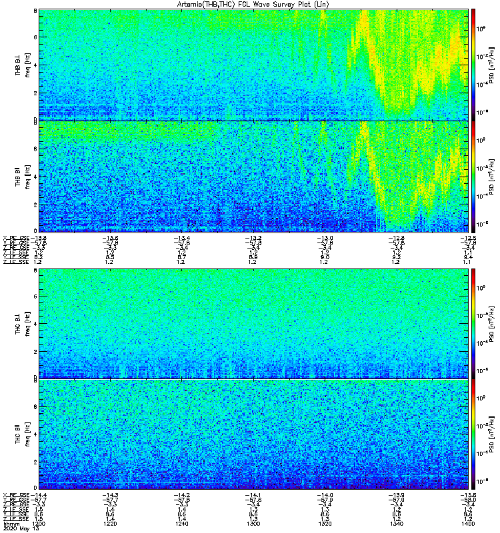Click the '-13.0' X_RE_GSE value

[x=325, y=238]
